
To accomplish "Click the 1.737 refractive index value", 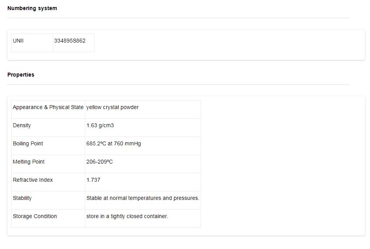I will [x=93, y=180].
